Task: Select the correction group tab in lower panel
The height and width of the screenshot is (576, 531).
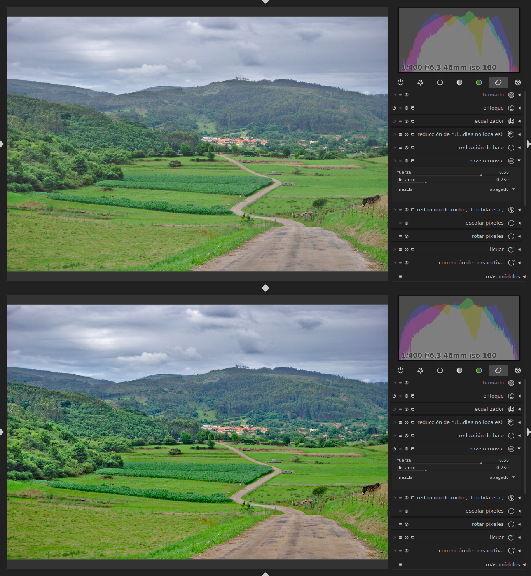Action: click(x=498, y=370)
